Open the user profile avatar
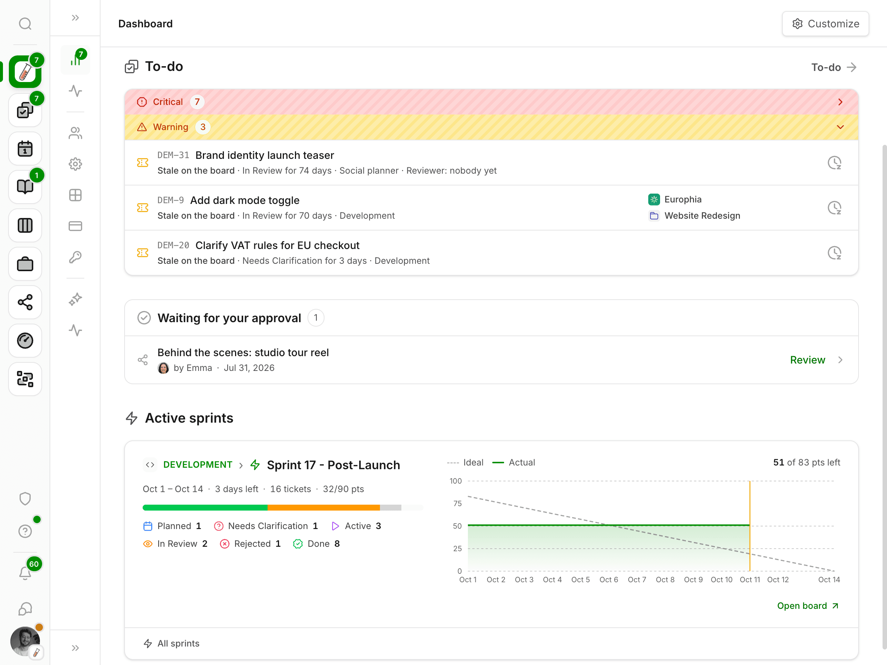The width and height of the screenshot is (887, 665). click(25, 641)
